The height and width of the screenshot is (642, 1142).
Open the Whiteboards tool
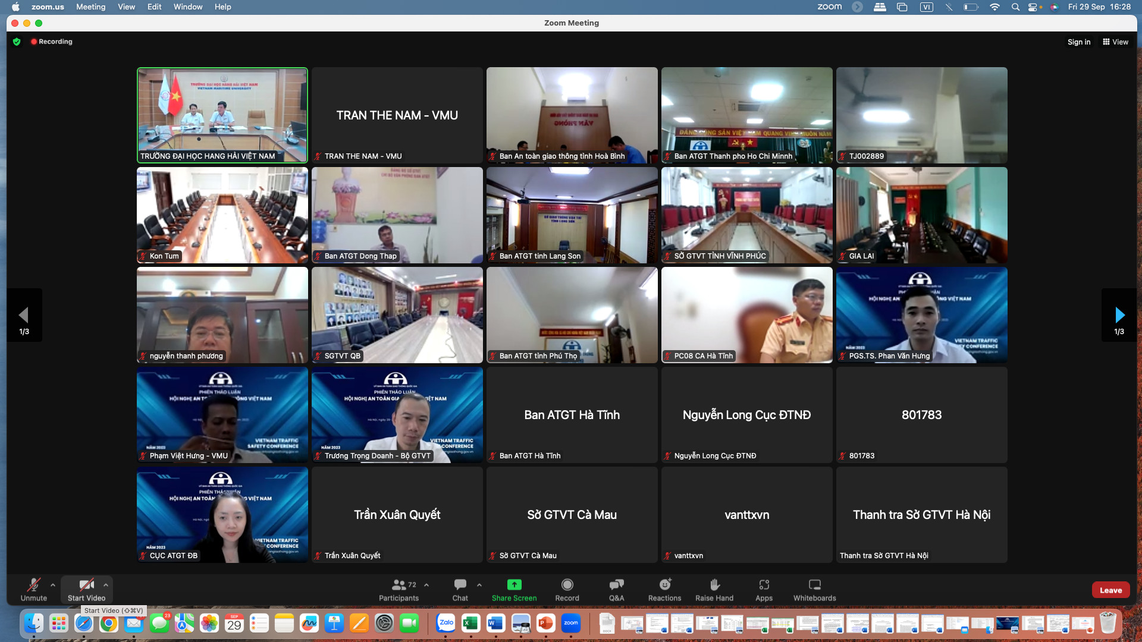814,585
